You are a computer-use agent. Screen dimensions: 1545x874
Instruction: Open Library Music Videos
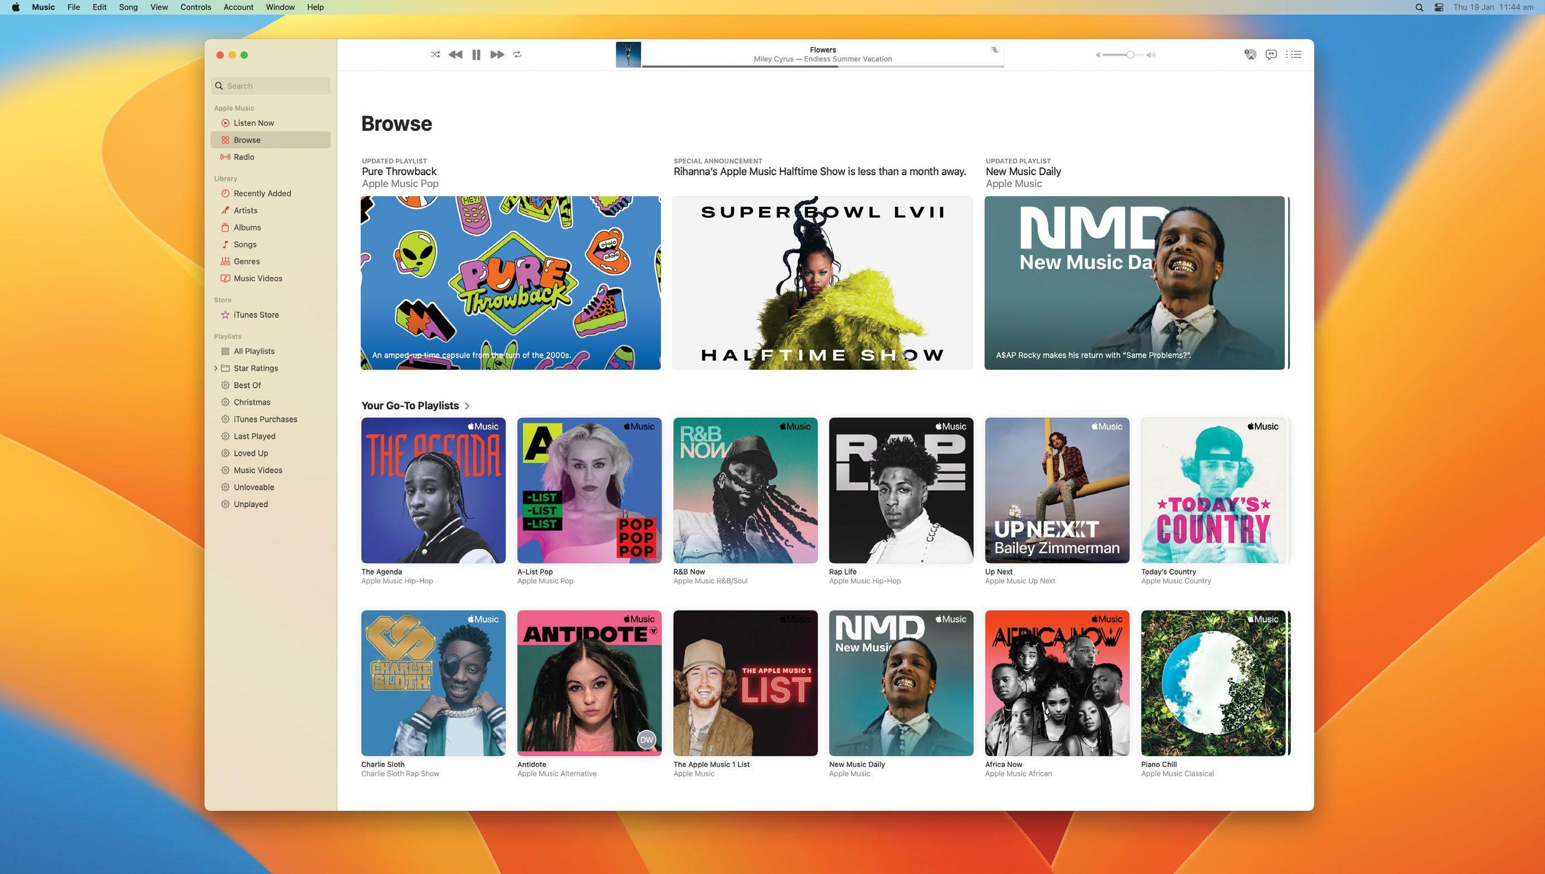[270, 279]
